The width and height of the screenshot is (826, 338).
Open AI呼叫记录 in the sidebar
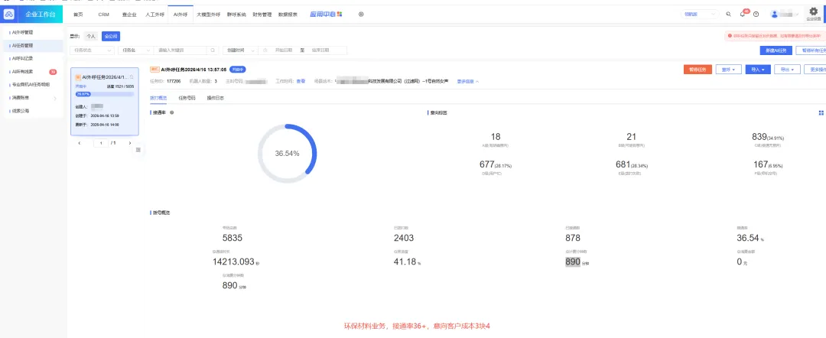[34, 58]
